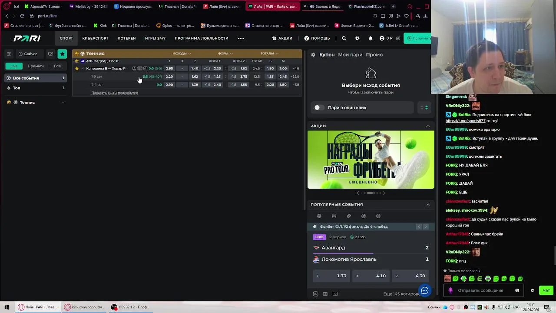Go to previous promo banner slide
Viewport: 556px width, 313px height.
click(x=358, y=193)
